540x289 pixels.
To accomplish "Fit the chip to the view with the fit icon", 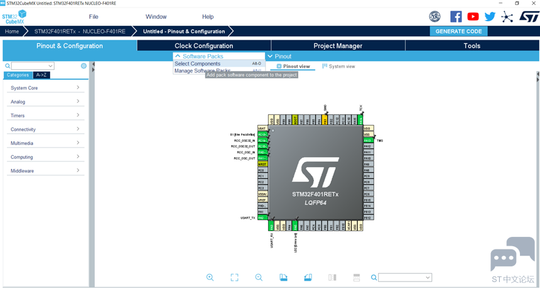I will [x=235, y=277].
